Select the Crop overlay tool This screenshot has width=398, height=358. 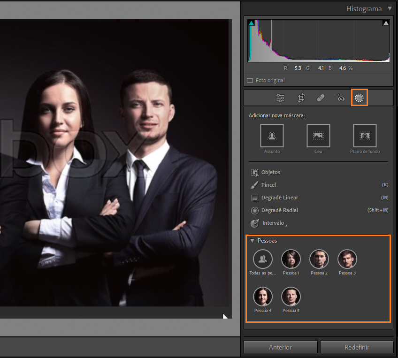(301, 98)
